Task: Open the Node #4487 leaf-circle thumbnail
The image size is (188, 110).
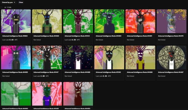Action: 171,57
